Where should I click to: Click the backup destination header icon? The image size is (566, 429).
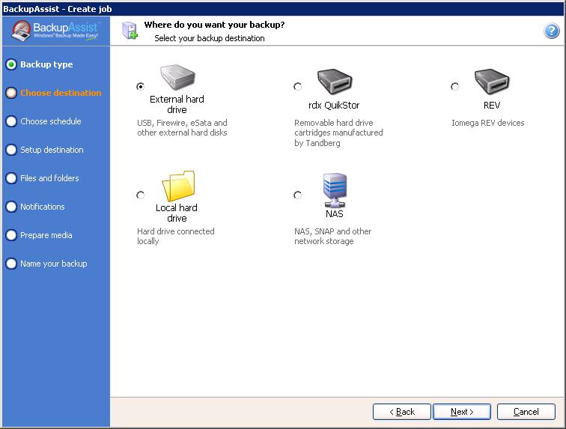click(130, 31)
